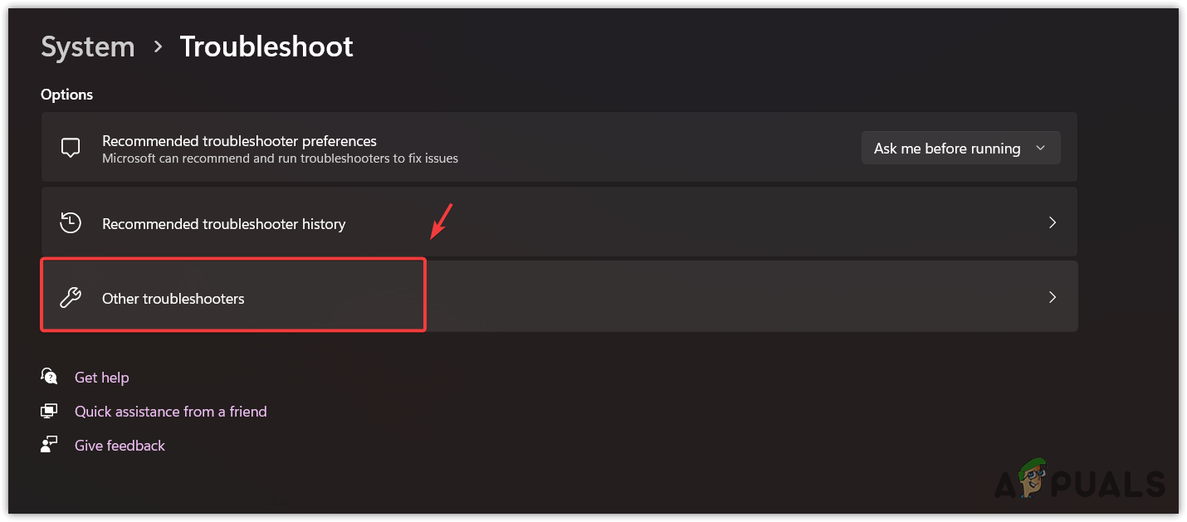
Task: Click the breadcrumb arrow after System
Action: click(158, 47)
